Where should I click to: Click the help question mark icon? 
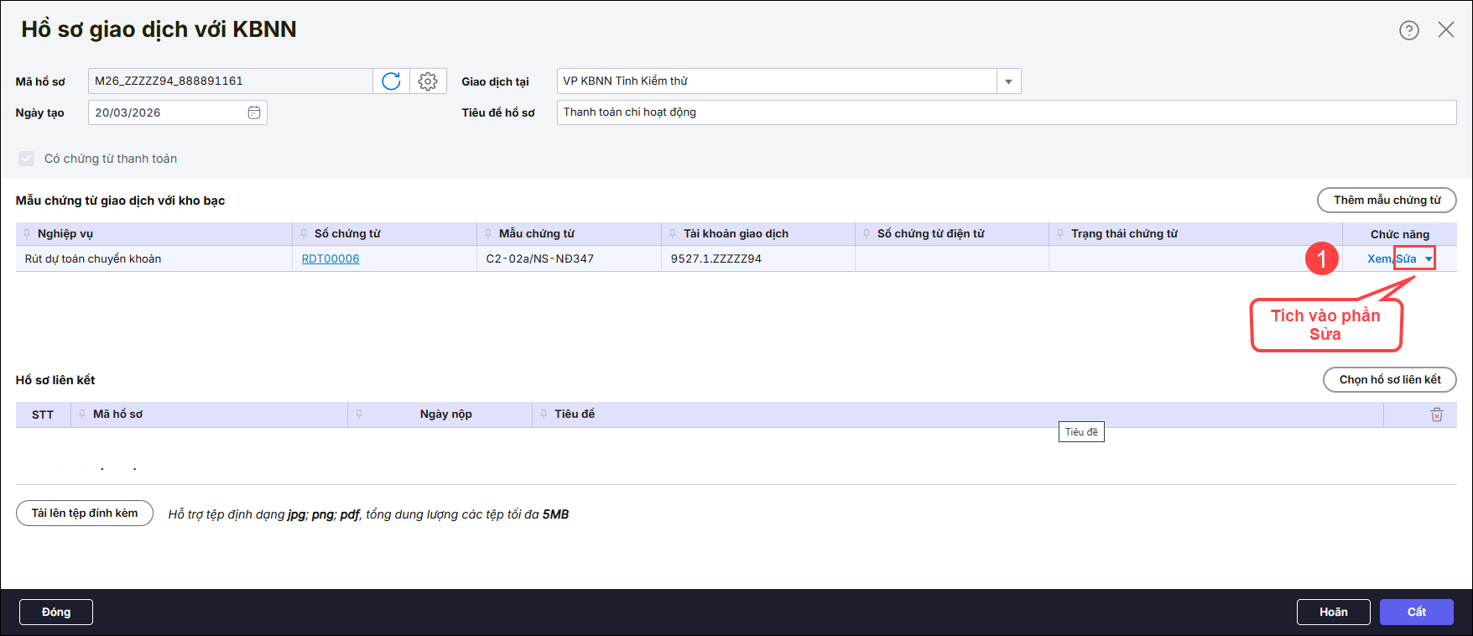(x=1408, y=30)
